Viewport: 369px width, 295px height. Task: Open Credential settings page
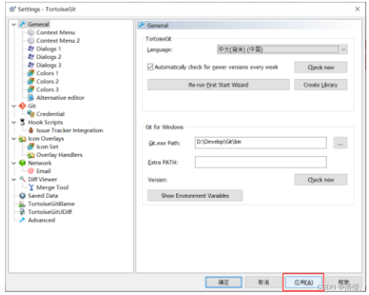50,114
